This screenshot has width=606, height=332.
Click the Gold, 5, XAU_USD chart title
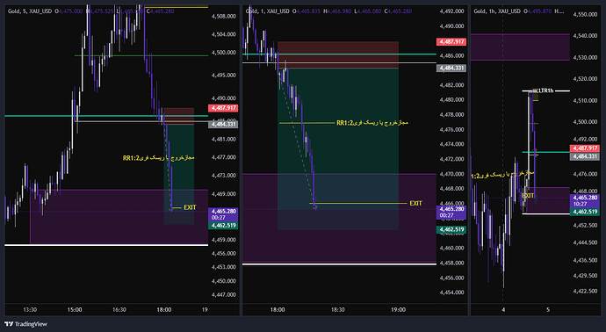(30, 11)
